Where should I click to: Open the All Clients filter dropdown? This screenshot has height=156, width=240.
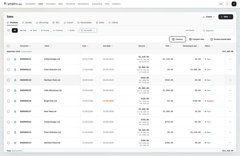click(x=191, y=30)
